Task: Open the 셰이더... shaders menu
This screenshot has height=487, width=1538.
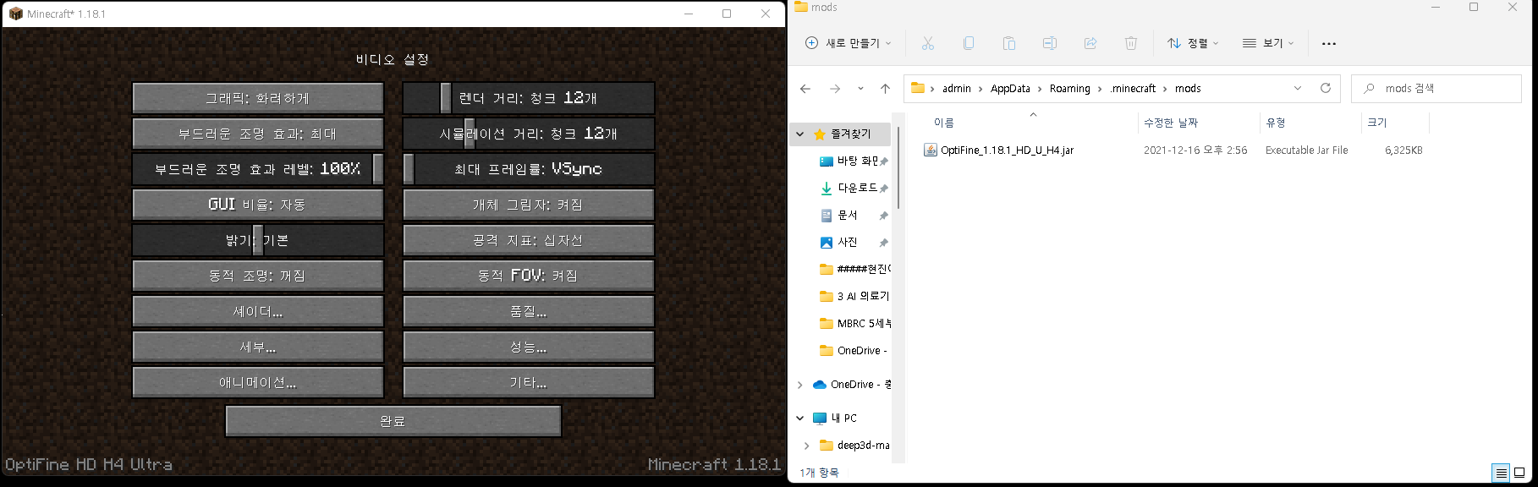Action: 258,311
